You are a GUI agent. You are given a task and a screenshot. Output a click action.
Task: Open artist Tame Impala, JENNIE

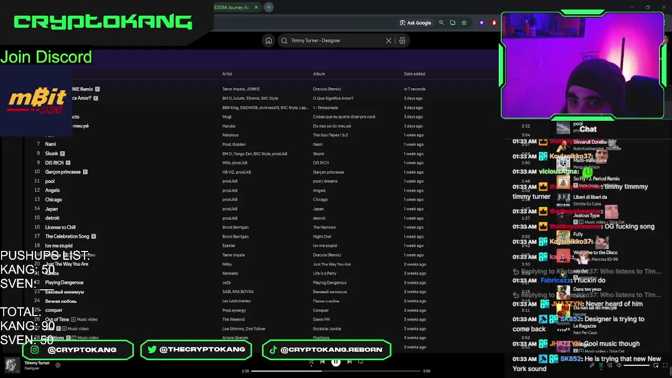(241, 89)
